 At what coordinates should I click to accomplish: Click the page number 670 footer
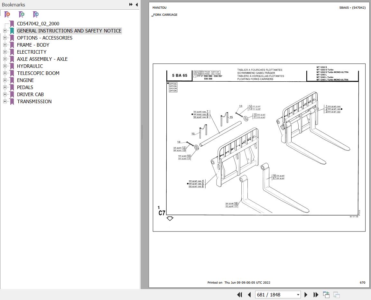363,283
